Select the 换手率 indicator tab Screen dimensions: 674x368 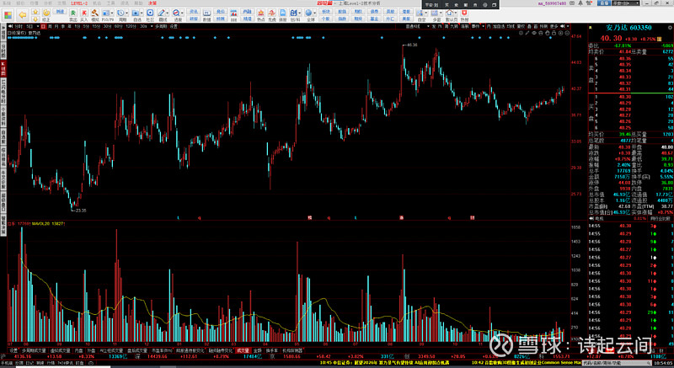coord(271,350)
